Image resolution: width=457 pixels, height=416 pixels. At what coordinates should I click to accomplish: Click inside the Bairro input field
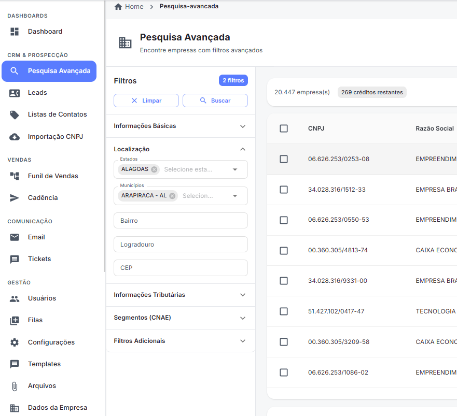180,221
